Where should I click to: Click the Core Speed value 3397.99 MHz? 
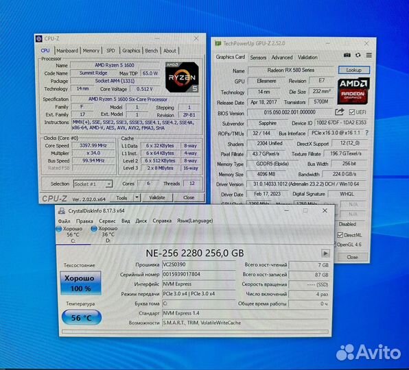coord(93,145)
